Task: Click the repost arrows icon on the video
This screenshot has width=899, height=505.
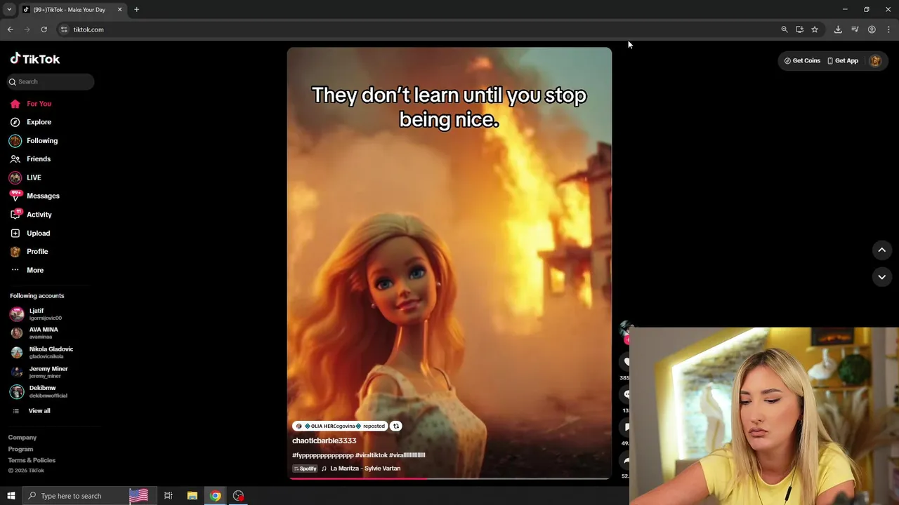Action: pyautogui.click(x=396, y=426)
